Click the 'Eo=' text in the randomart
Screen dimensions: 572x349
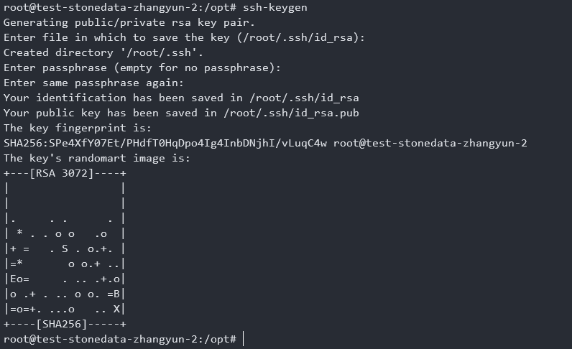point(18,279)
